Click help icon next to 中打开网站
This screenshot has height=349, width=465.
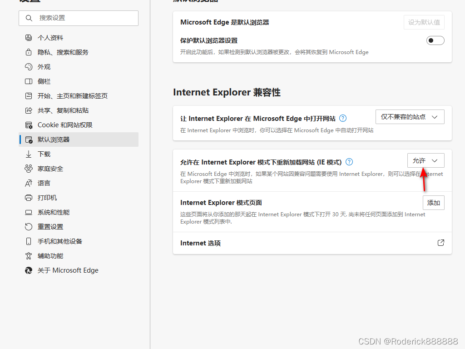point(343,119)
